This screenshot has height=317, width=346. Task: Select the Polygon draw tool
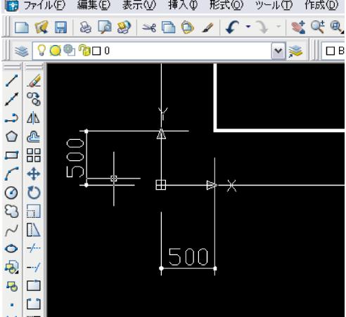tap(11, 136)
